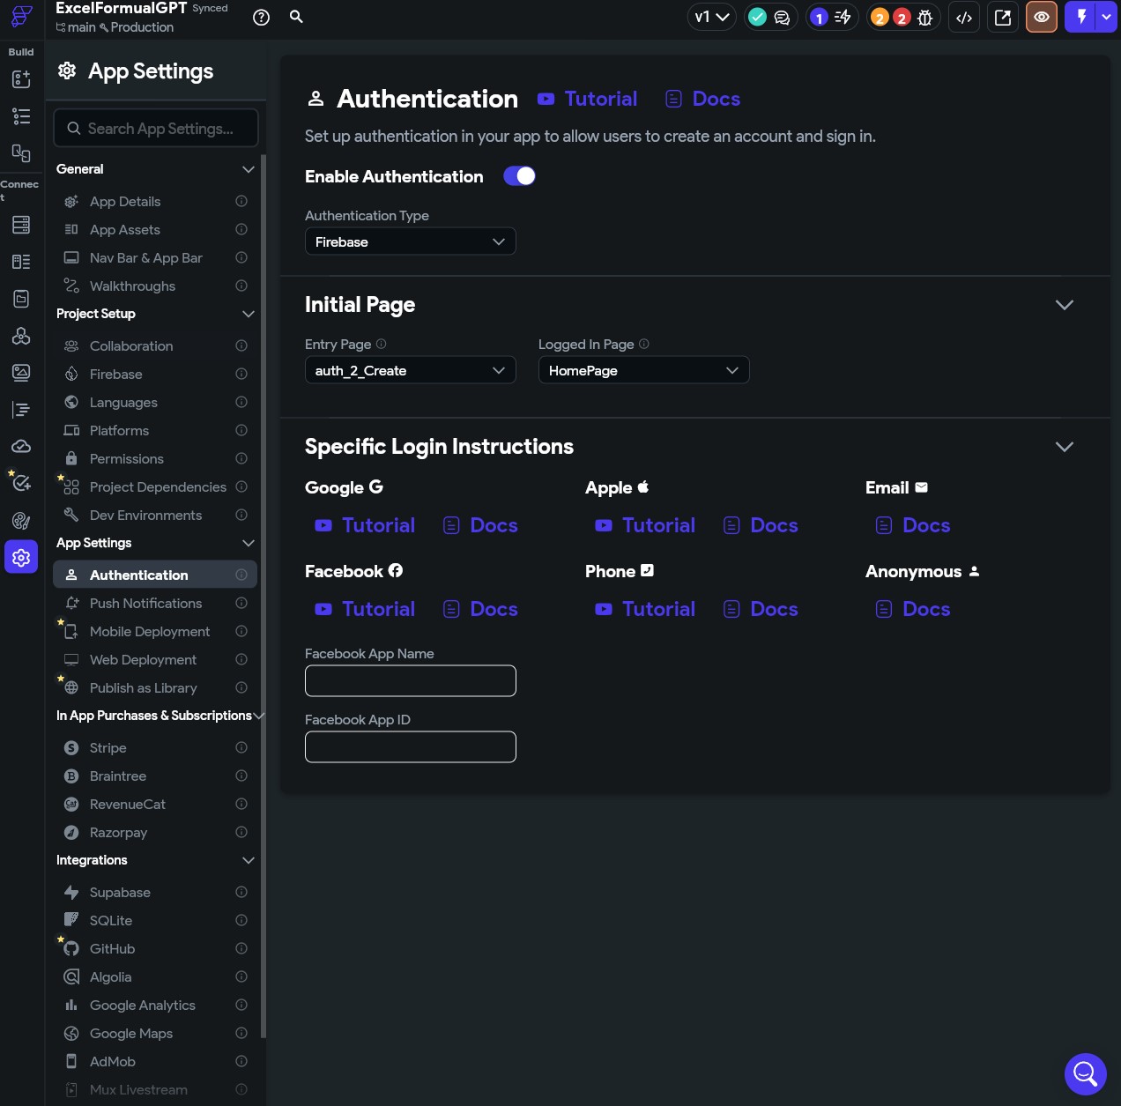Open the Tests icon with star
1121x1106 pixels.
21,482
